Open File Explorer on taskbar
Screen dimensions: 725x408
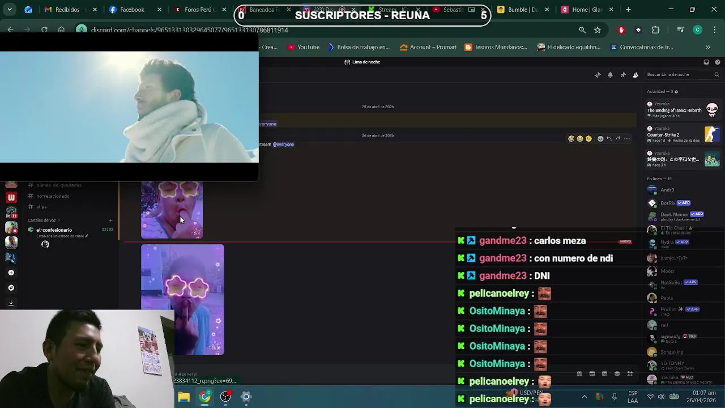pyautogui.click(x=184, y=397)
